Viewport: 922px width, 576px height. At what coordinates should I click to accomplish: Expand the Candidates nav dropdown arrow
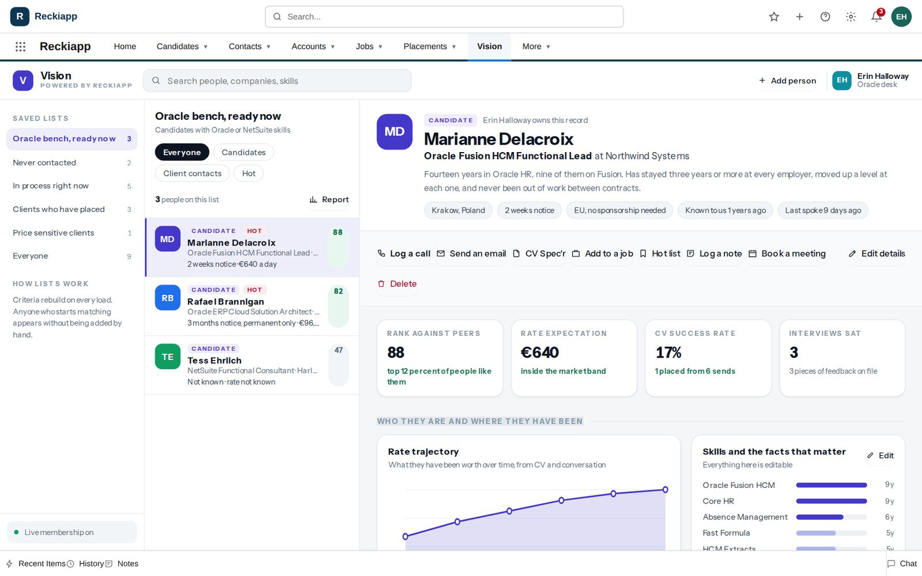point(206,47)
